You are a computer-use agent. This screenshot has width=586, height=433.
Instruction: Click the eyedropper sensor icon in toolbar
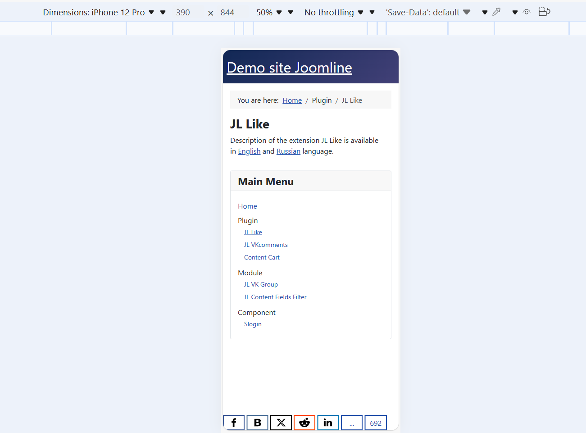(496, 12)
